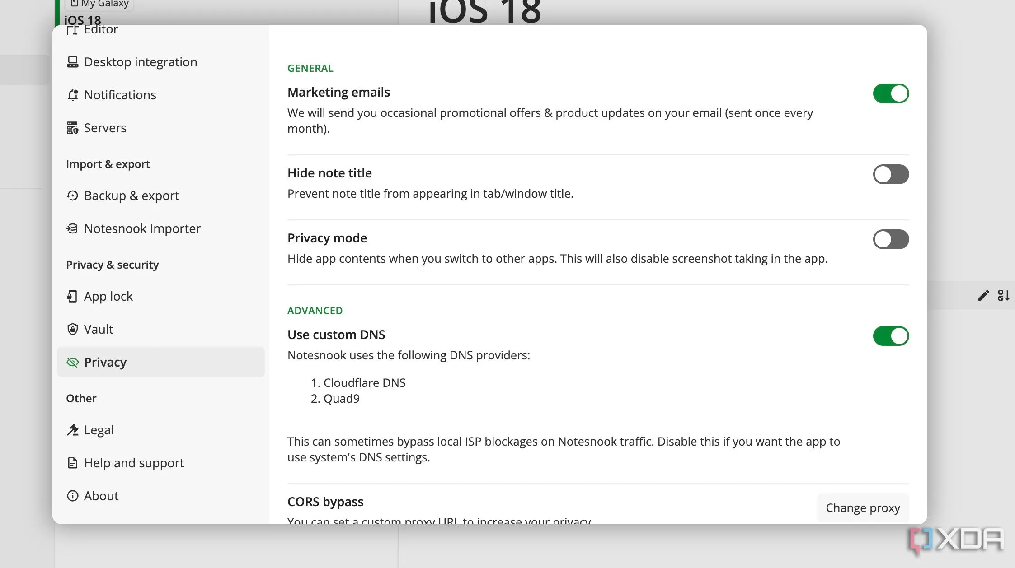Switch off Use custom DNS toggle
1015x568 pixels.
(891, 336)
